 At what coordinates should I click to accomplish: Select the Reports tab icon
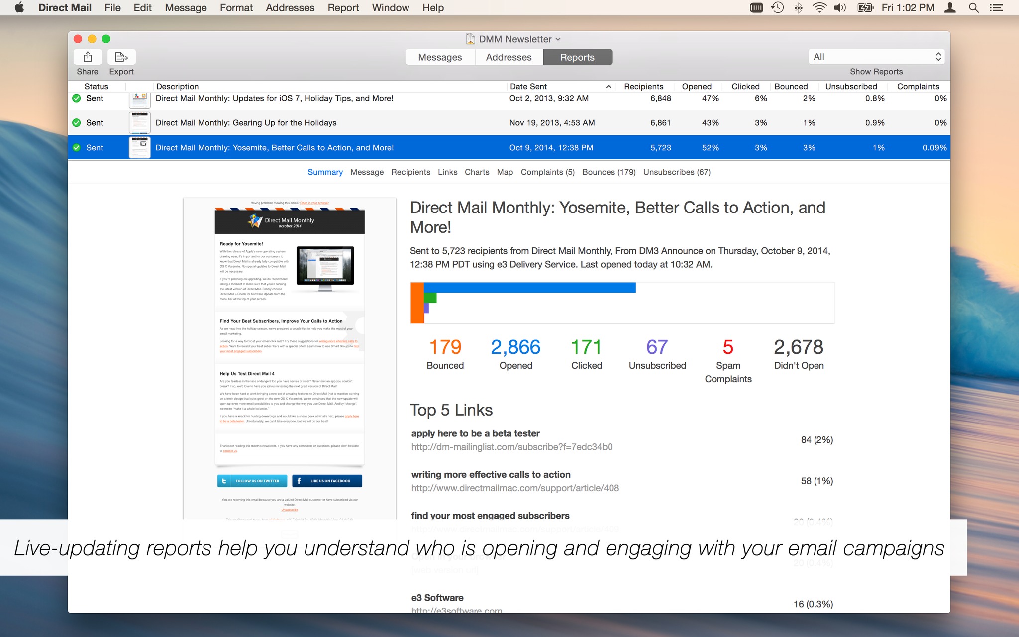pyautogui.click(x=577, y=56)
